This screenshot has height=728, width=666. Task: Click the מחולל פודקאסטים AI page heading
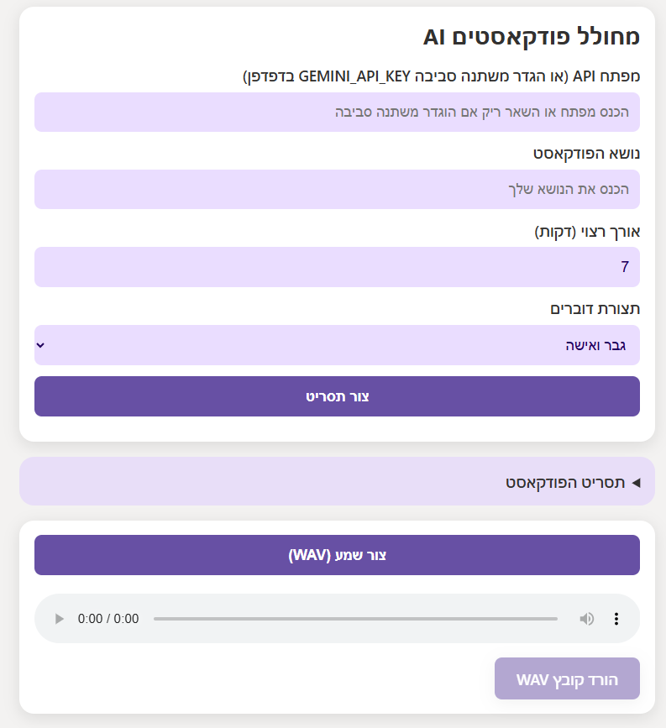532,37
